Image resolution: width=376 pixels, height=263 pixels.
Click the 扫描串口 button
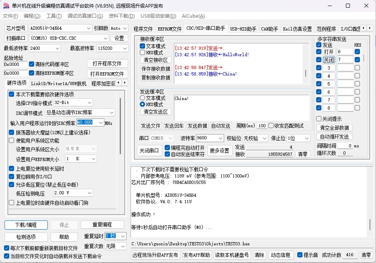pos(16,38)
